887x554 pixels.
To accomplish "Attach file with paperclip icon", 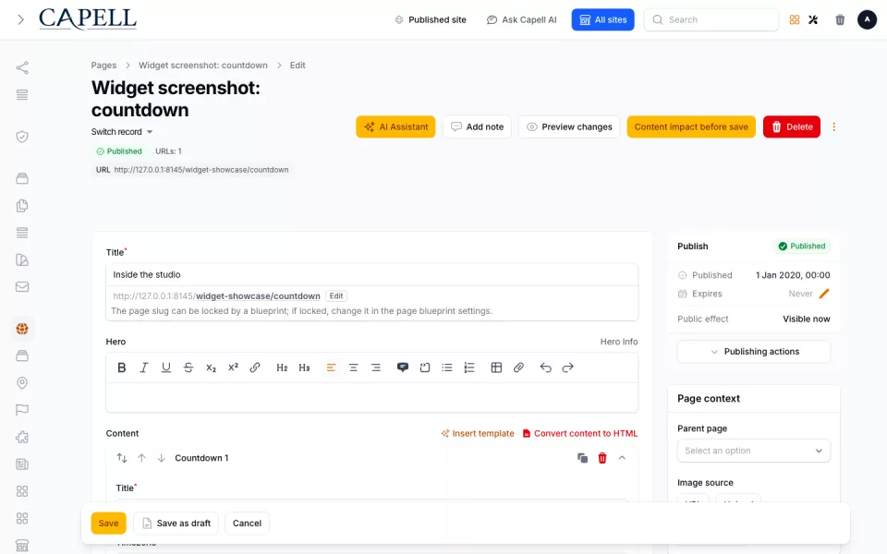I will coord(518,367).
